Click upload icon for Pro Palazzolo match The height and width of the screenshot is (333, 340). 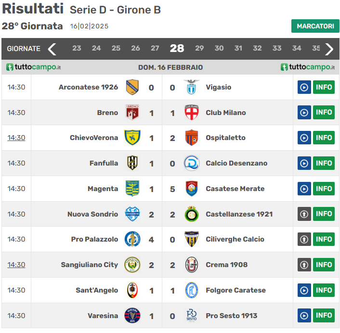pos(304,239)
